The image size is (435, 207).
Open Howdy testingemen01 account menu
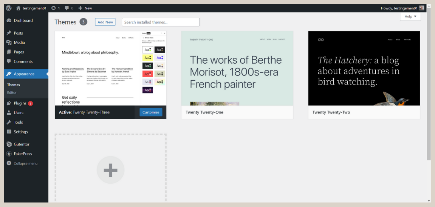[402, 8]
